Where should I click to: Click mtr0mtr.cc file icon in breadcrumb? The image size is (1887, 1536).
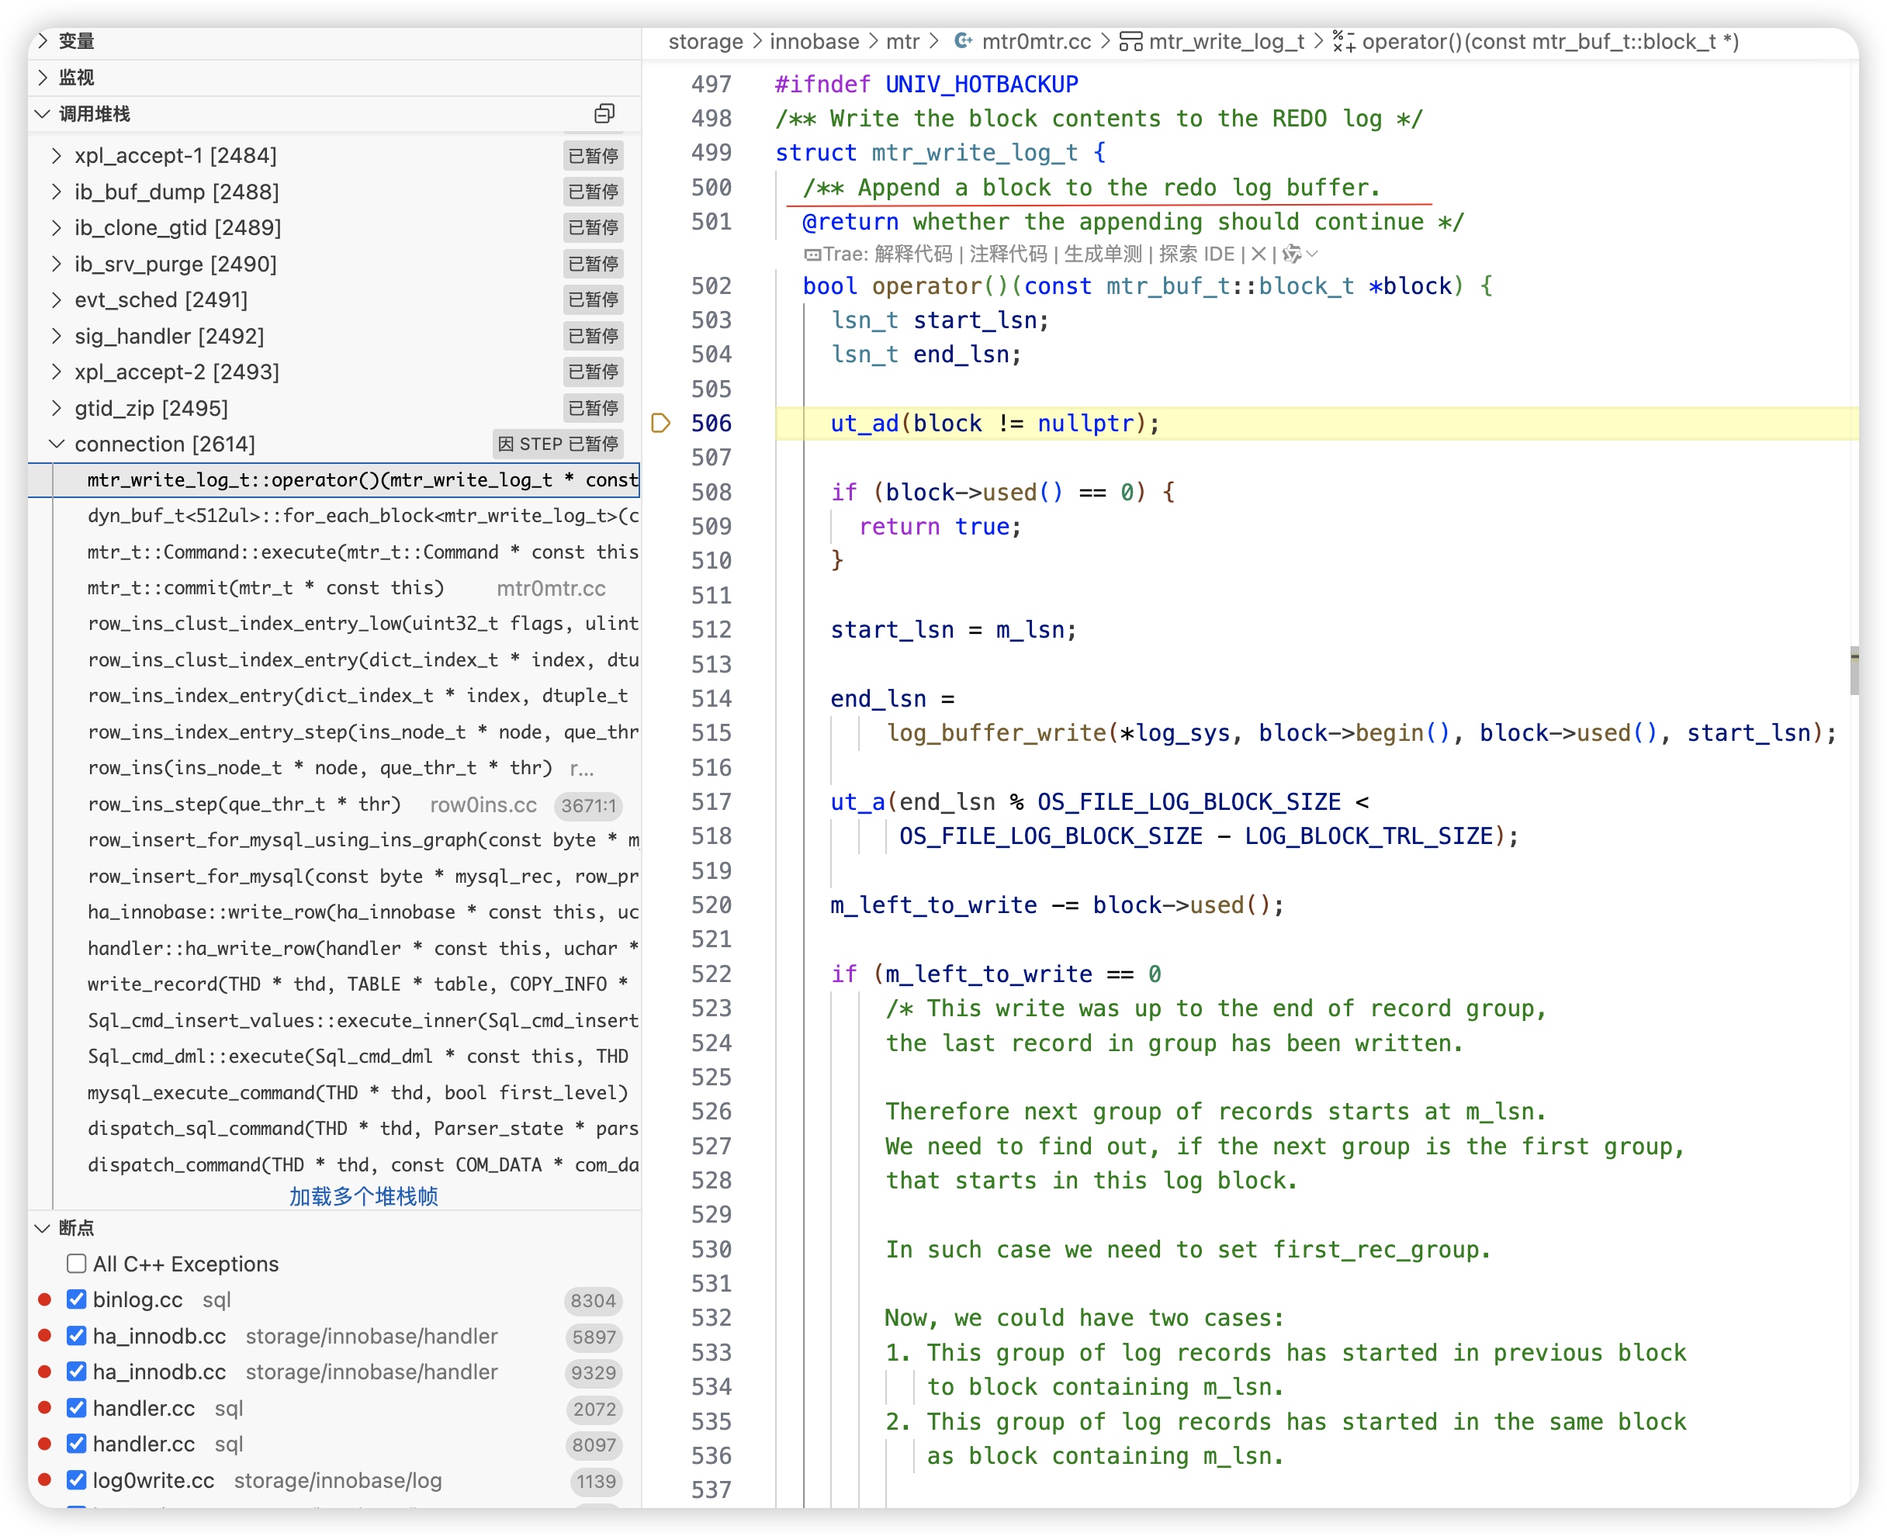pos(963,40)
